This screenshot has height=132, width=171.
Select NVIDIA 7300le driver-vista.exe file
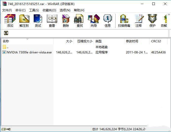point(29,52)
